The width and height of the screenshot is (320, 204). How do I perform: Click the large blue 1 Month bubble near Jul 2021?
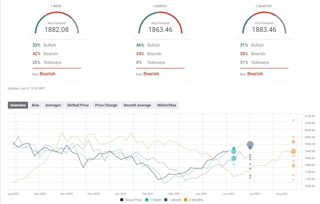point(250,145)
